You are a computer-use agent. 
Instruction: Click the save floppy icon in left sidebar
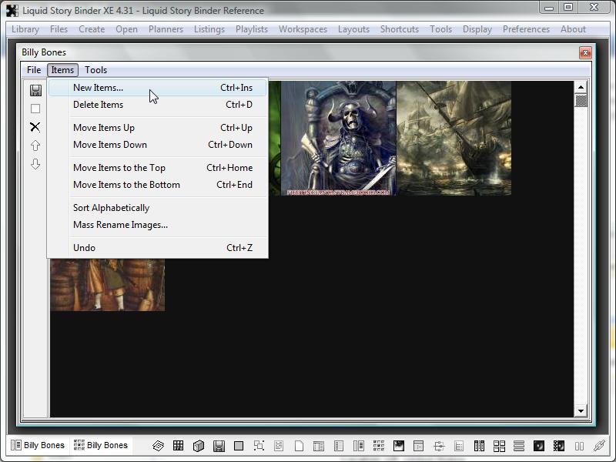pyautogui.click(x=35, y=90)
